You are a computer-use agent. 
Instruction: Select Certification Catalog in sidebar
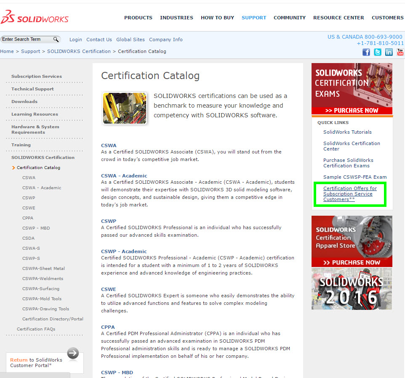click(38, 168)
